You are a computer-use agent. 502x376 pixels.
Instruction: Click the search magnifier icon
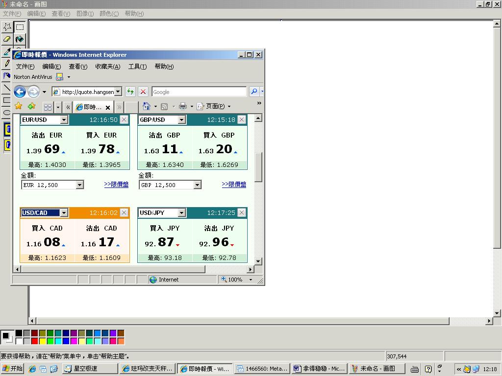point(253,92)
